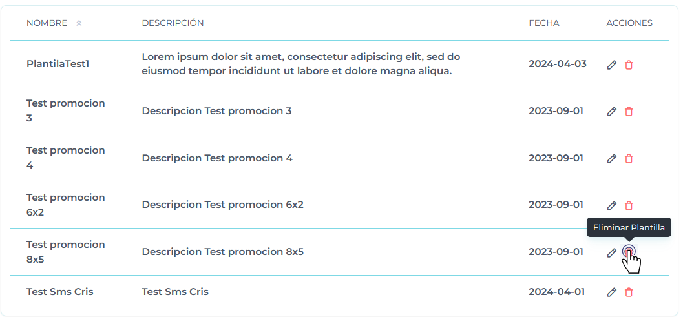
Task: Delete the Test promocion 6x2 template
Action: point(629,206)
